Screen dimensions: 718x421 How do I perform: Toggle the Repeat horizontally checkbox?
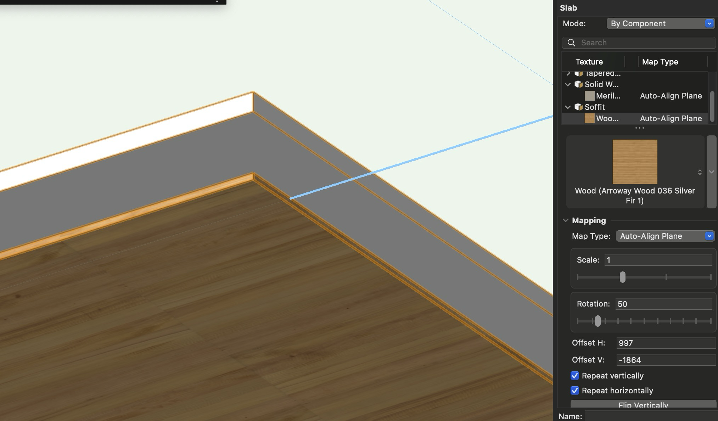pyautogui.click(x=575, y=391)
